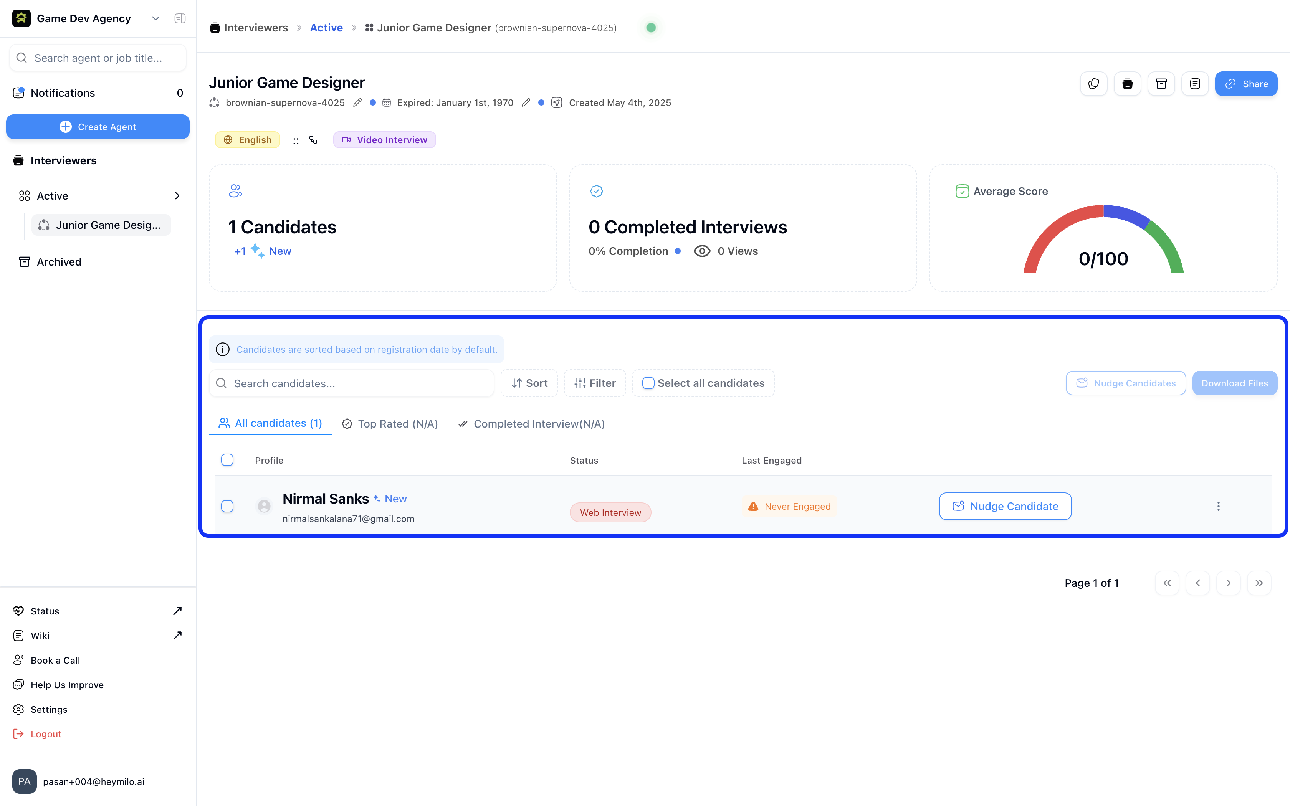Open three-dot menu for Nirmal Sanks

(x=1218, y=506)
